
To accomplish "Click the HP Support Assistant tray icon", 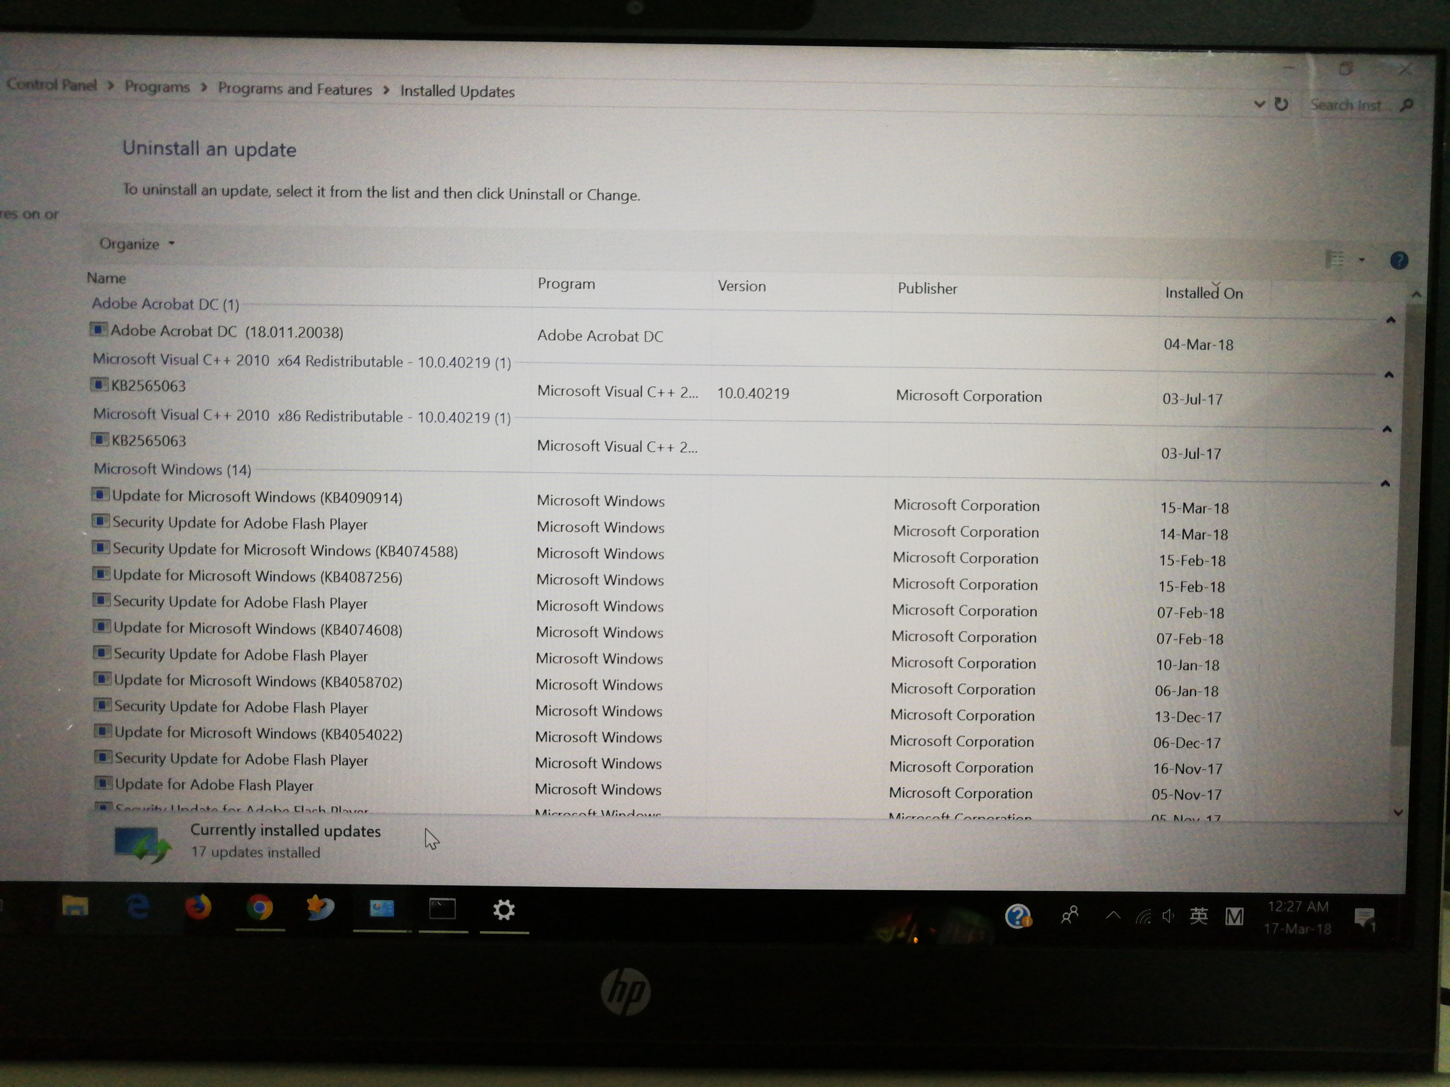I will (1018, 916).
